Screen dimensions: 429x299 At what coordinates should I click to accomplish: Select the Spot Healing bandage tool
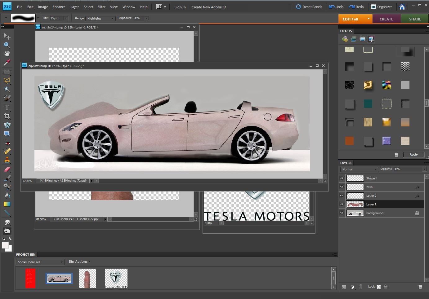pyautogui.click(x=7, y=152)
